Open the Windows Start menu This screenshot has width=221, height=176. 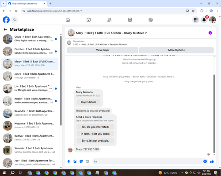[x=4, y=173]
